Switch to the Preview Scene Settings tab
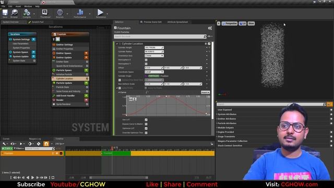Screen dimensions: 334x188 pyautogui.click(x=151, y=22)
